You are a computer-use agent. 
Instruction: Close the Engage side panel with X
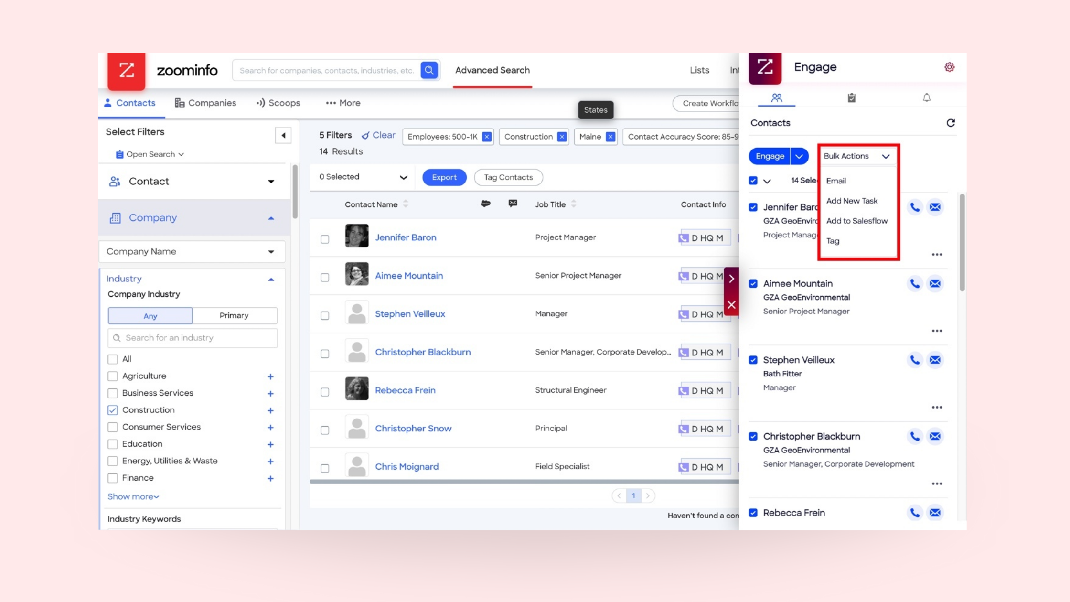[x=731, y=305]
